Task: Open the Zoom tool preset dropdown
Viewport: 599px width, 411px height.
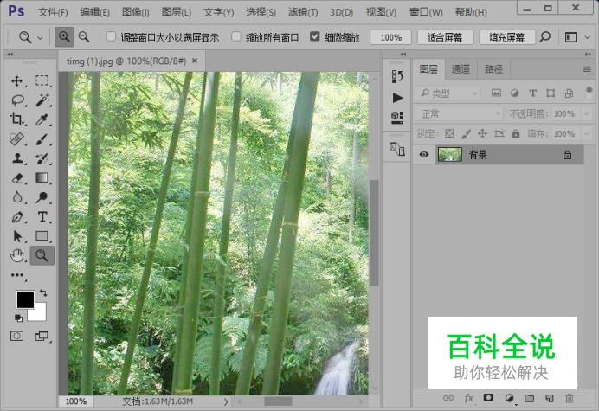Action: (x=40, y=37)
